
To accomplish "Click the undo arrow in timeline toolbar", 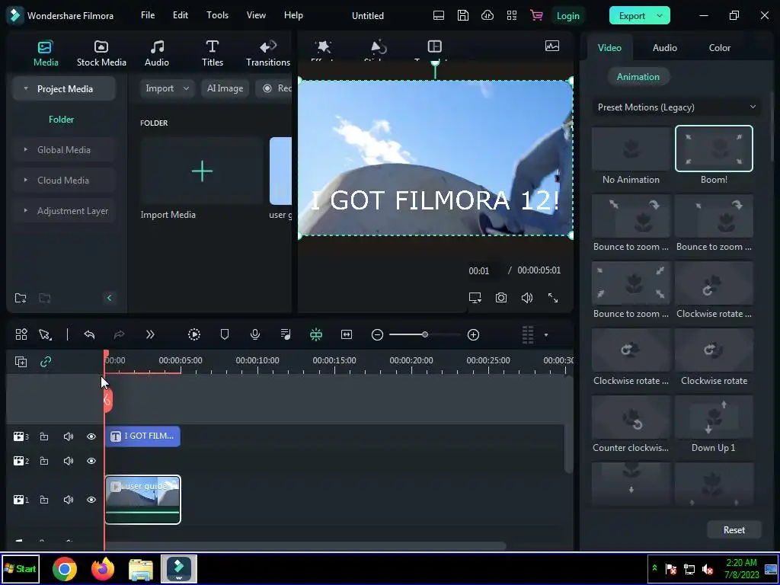I will 90,335.
